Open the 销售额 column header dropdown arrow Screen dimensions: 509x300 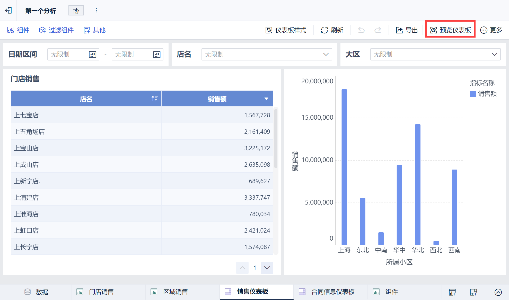tap(266, 99)
